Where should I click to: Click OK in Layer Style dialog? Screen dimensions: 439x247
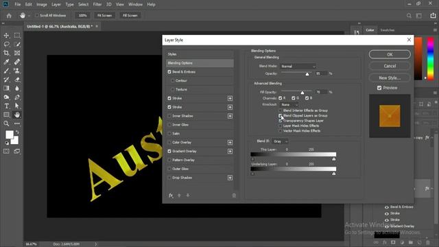(x=390, y=55)
